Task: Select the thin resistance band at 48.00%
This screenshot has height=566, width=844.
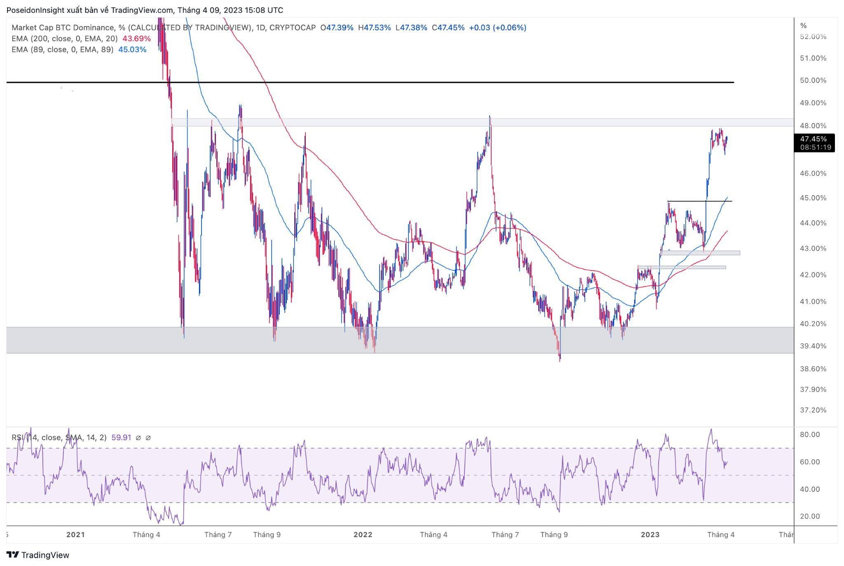Action: click(412, 122)
